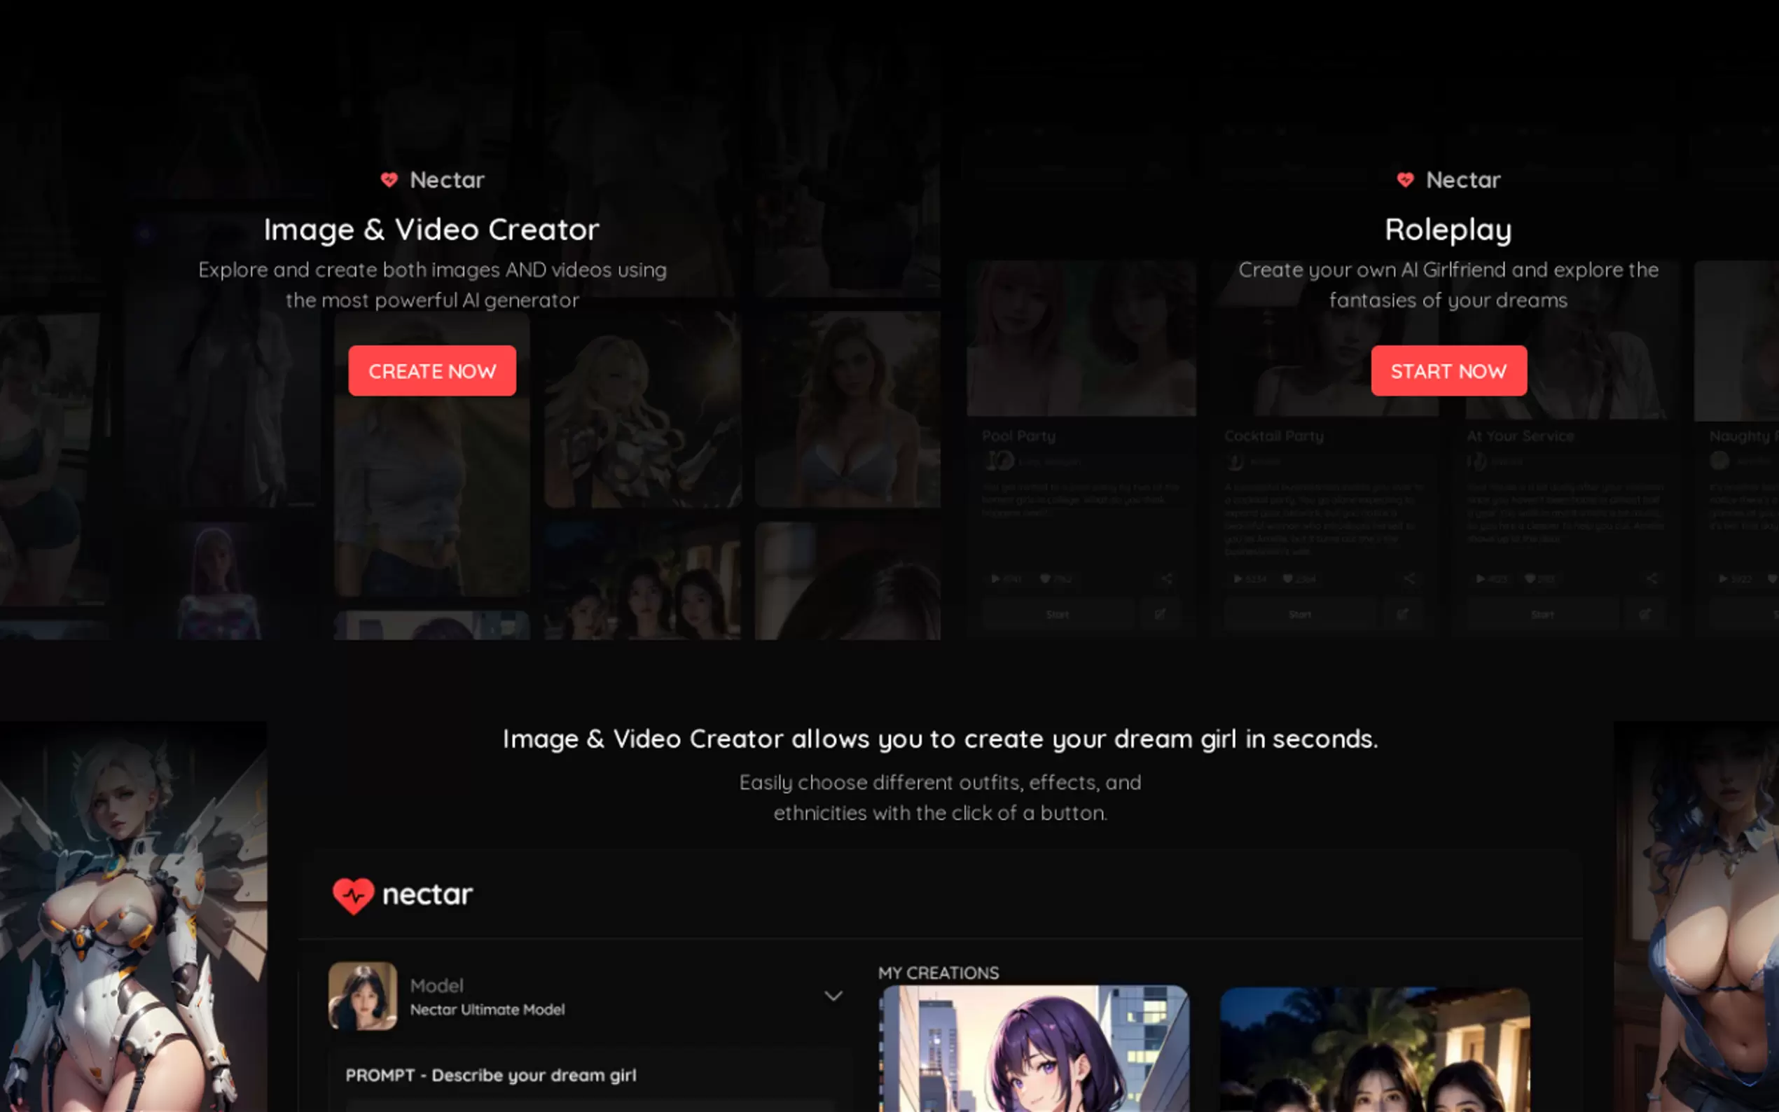This screenshot has width=1779, height=1112.
Task: Click the Image & Video Creator heading
Action: (x=431, y=230)
